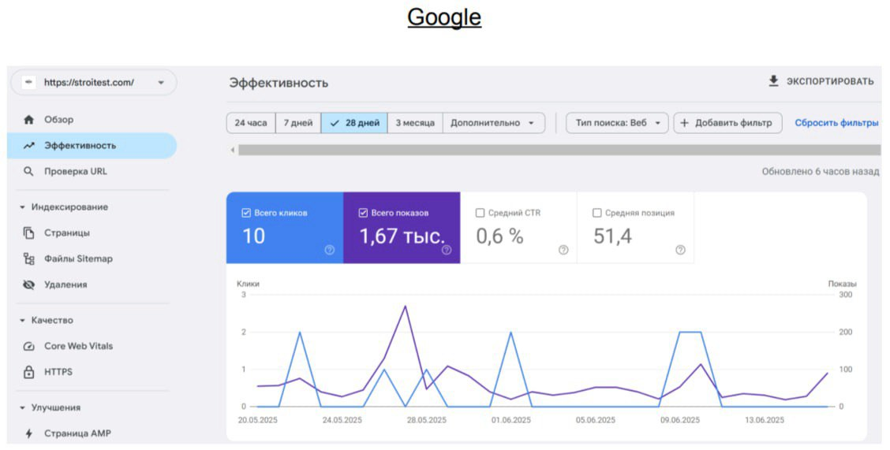Click the 13.06.2025 date label on chart
The height and width of the screenshot is (450, 890).
[x=764, y=421]
